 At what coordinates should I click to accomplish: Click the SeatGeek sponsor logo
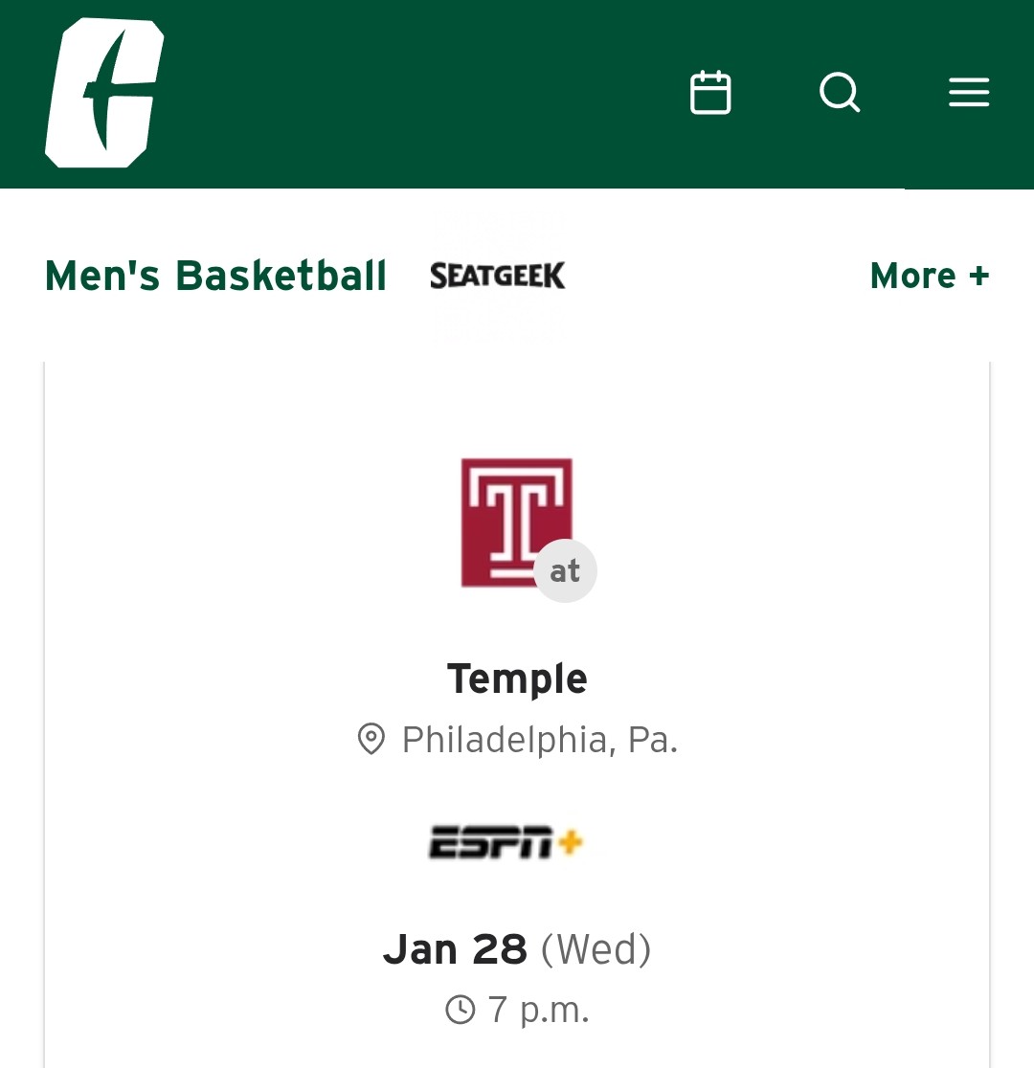click(497, 276)
